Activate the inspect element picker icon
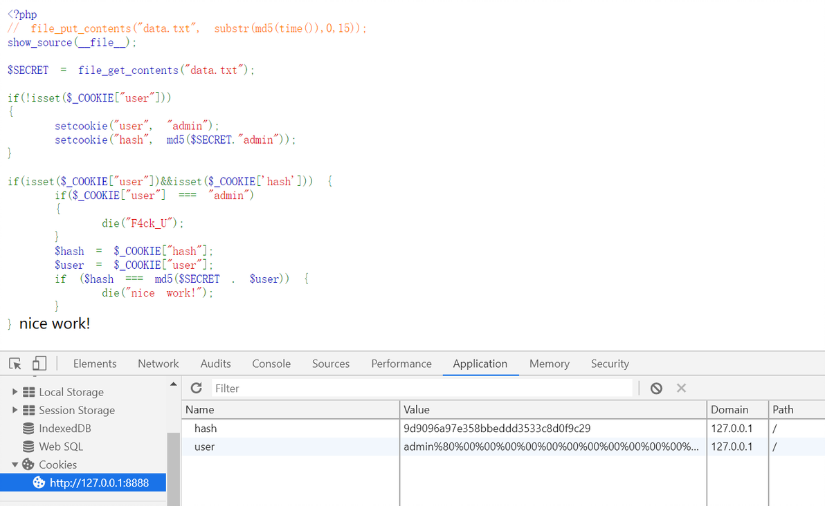 click(x=15, y=364)
